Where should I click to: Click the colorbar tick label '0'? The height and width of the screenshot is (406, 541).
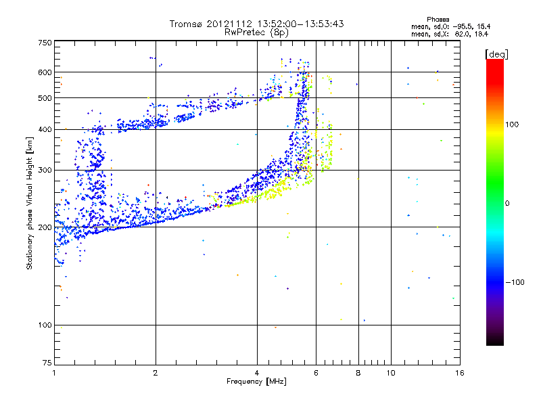(507, 204)
